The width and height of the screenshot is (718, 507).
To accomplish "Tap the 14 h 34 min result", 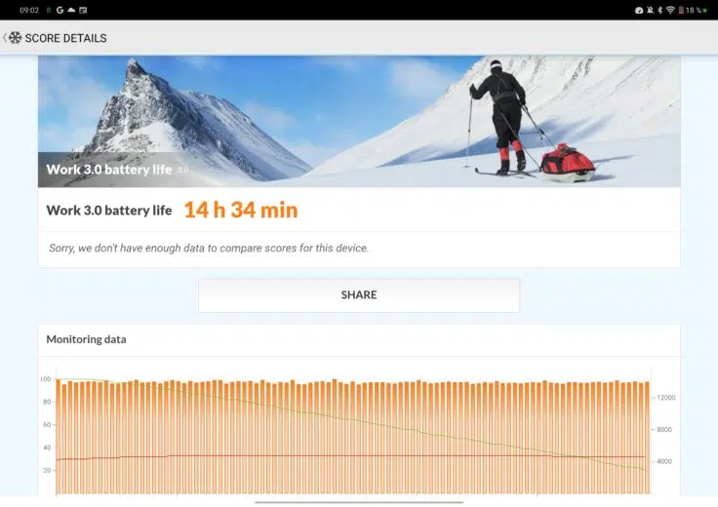I will pos(241,210).
